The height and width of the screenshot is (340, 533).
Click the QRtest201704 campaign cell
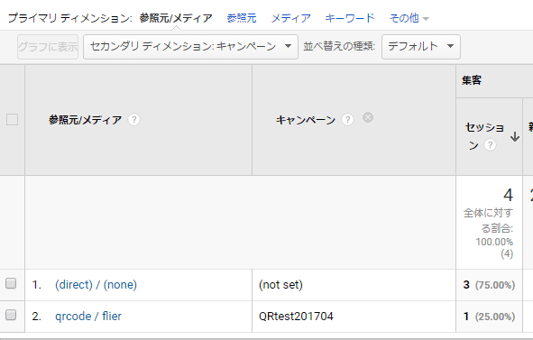[x=296, y=317]
